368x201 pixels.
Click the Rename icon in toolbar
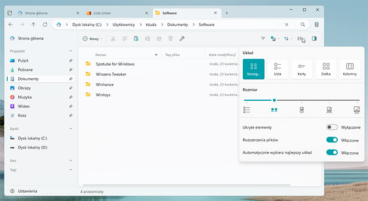click(147, 38)
